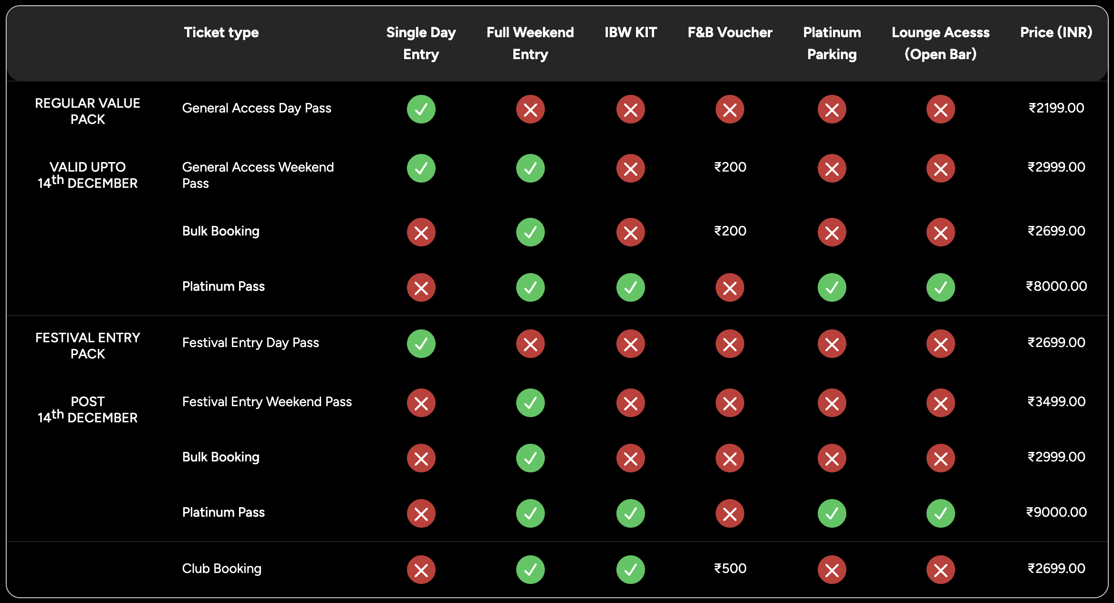
Task: Click green lounge access check in ₹8000 Platinum Pass row
Action: click(x=940, y=287)
